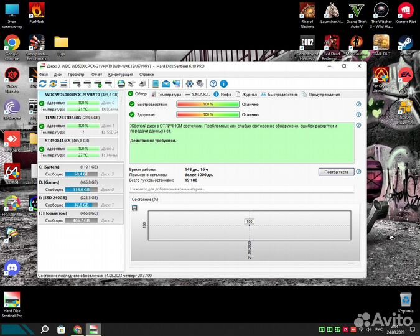This screenshot has width=420, height=336.
Task: Open Grand Theft Auto V shortcut
Action: pos(357,16)
